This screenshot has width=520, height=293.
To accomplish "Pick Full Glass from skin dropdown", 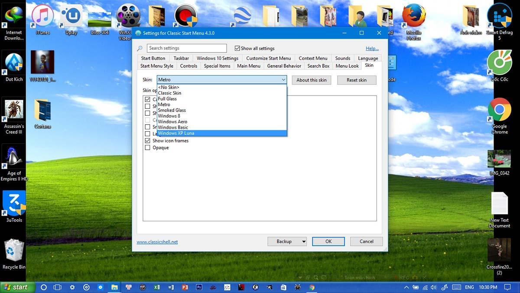I will (222, 99).
